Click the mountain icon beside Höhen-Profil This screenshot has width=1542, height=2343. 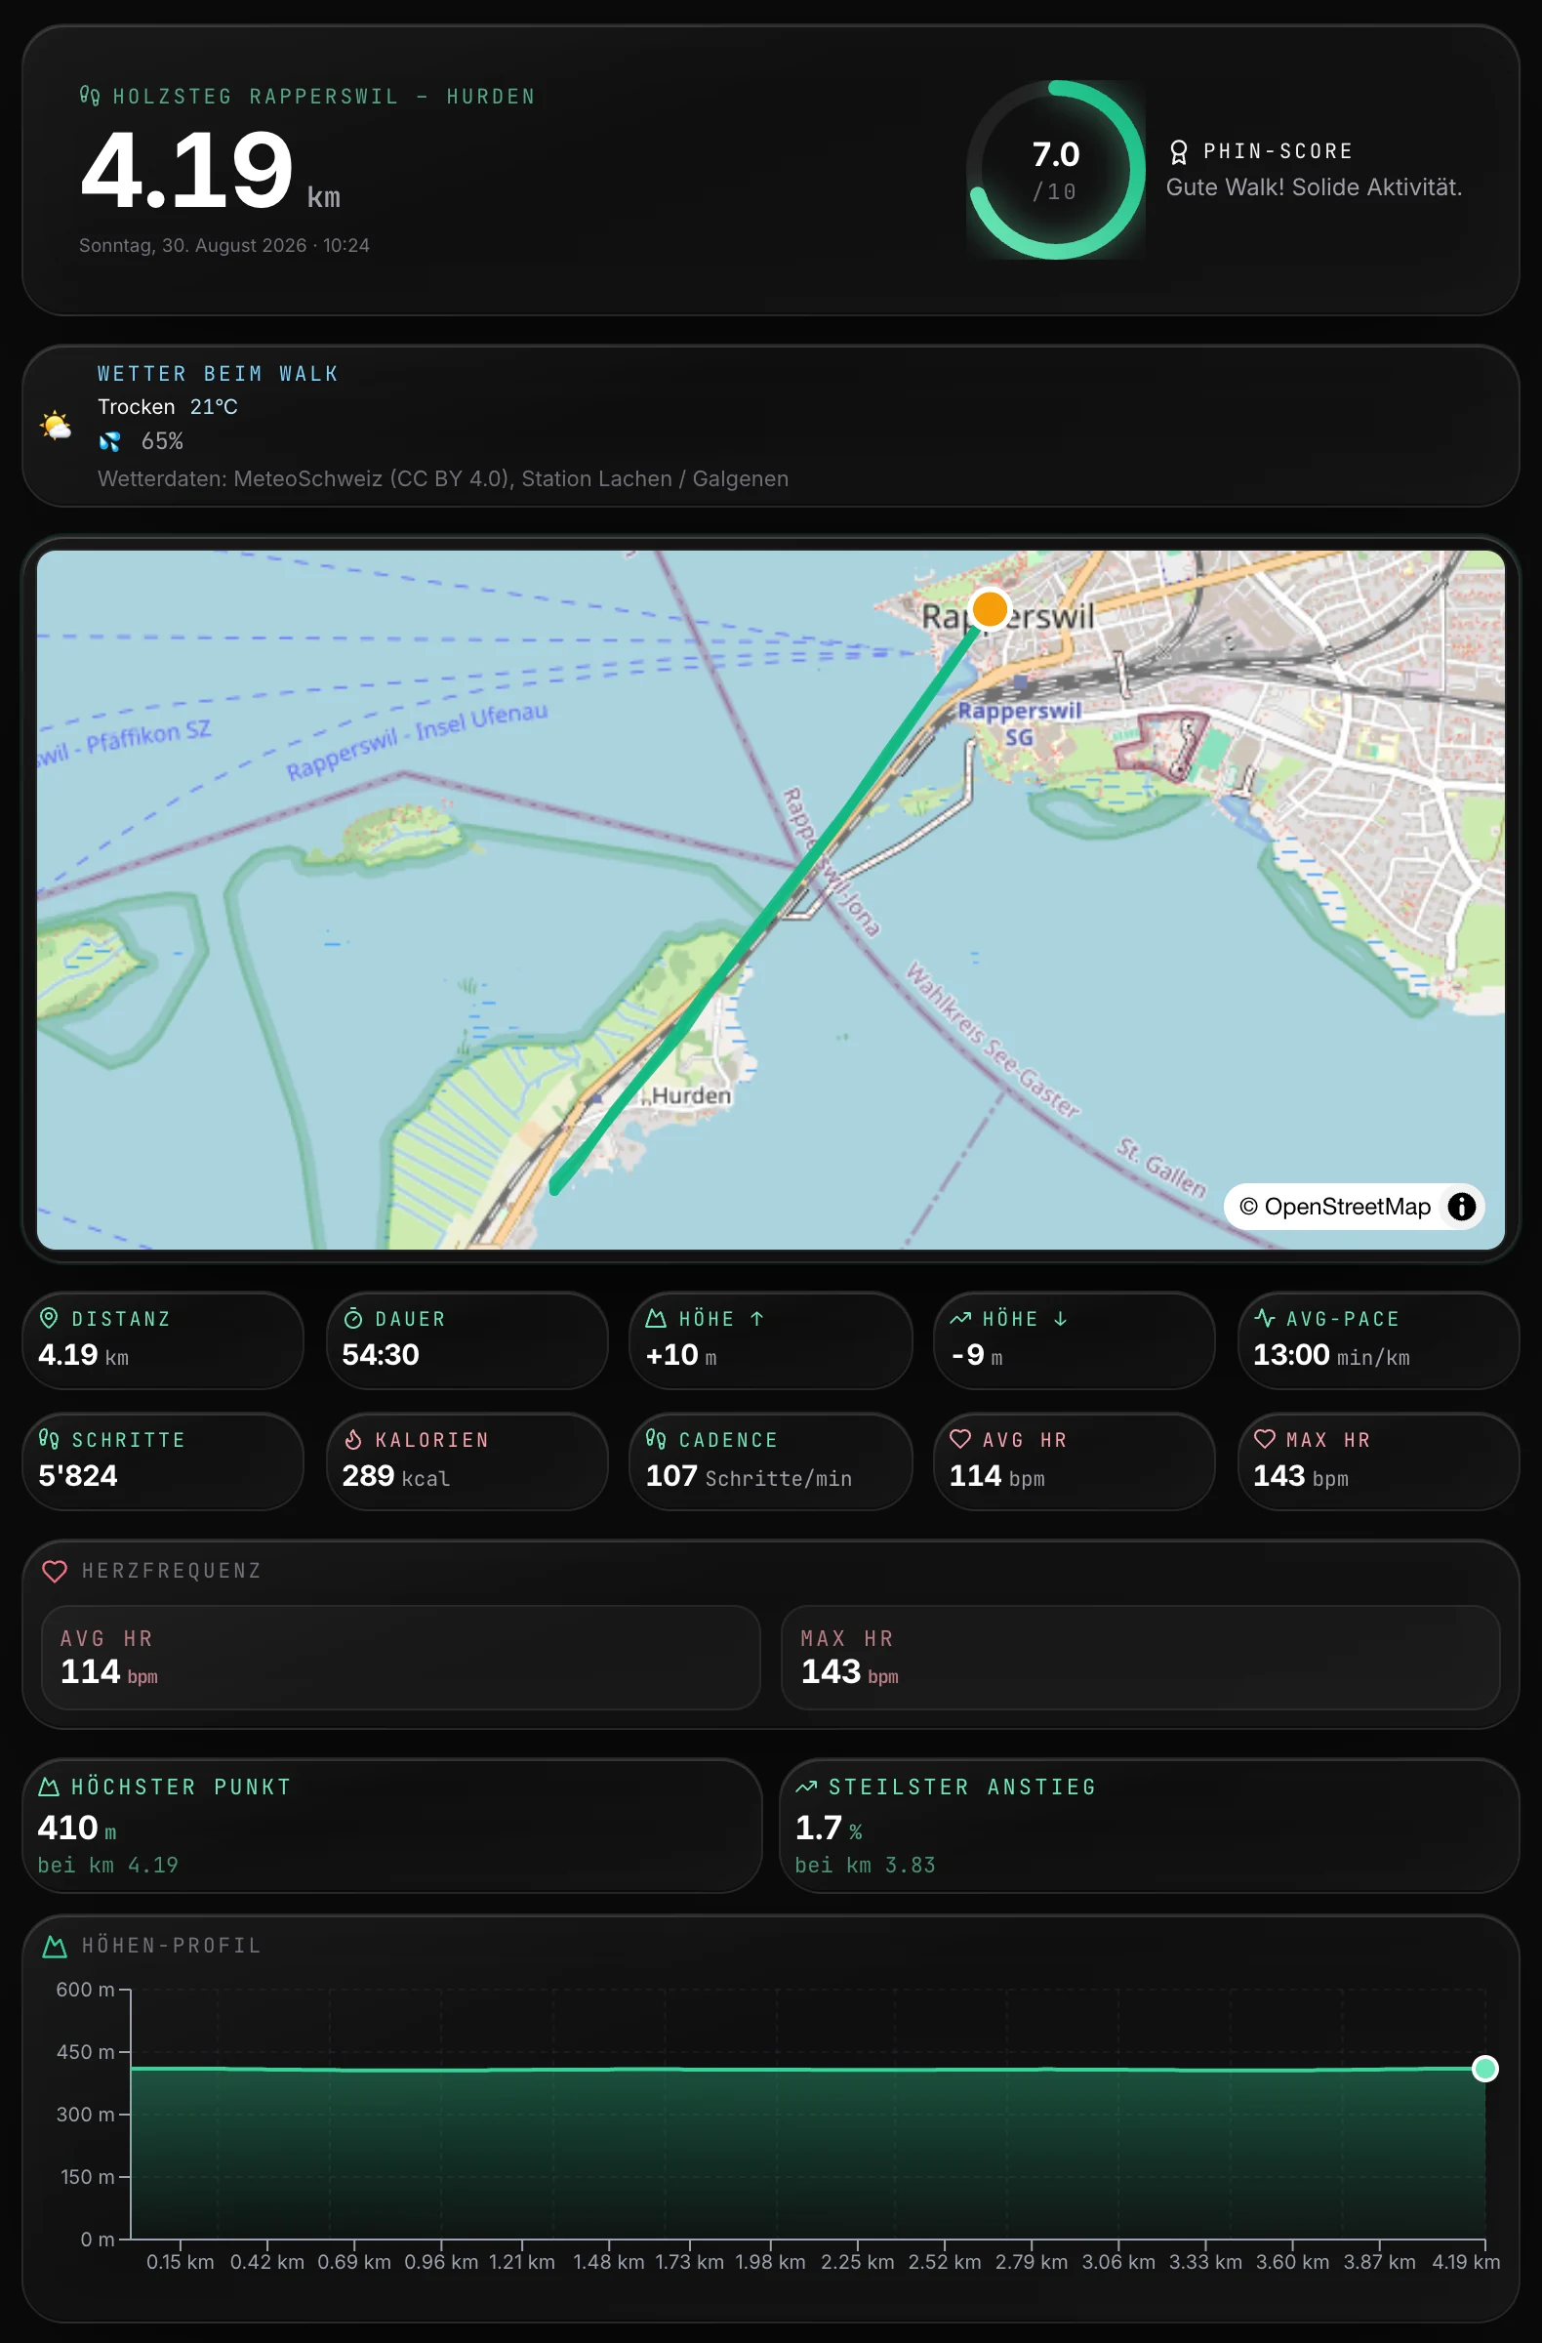coord(55,1947)
